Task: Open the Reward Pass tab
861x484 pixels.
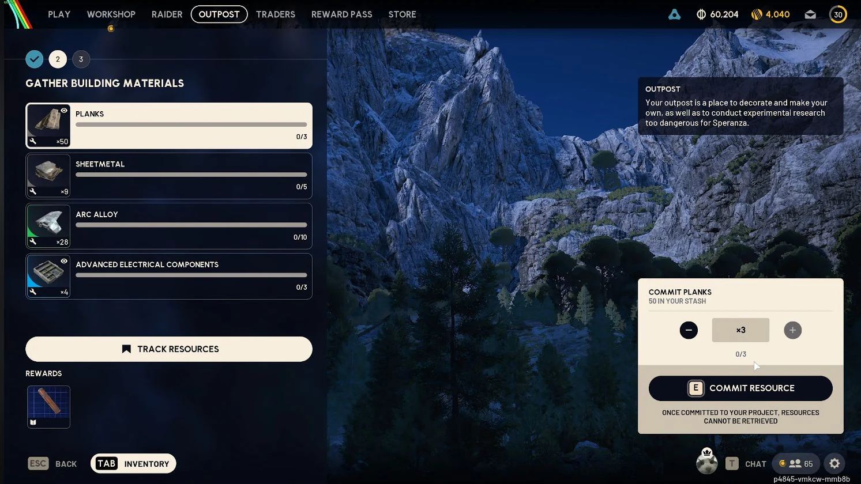Action: click(x=342, y=14)
